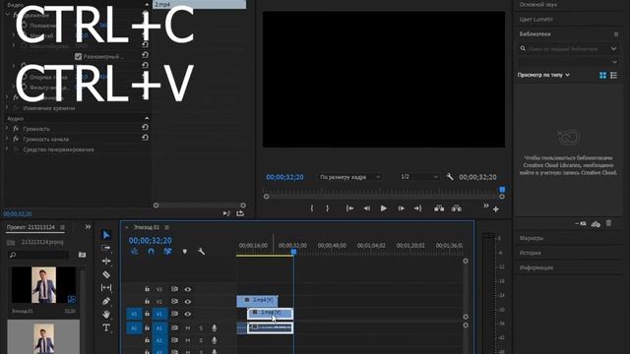Image resolution: width=630 pixels, height=354 pixels.
Task: Select the Эпизод 01 thumbnail in Project
Action: point(43,284)
